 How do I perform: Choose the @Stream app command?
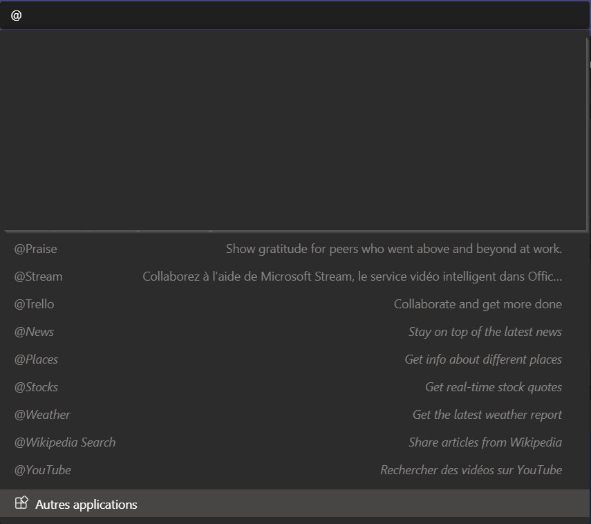pos(294,277)
